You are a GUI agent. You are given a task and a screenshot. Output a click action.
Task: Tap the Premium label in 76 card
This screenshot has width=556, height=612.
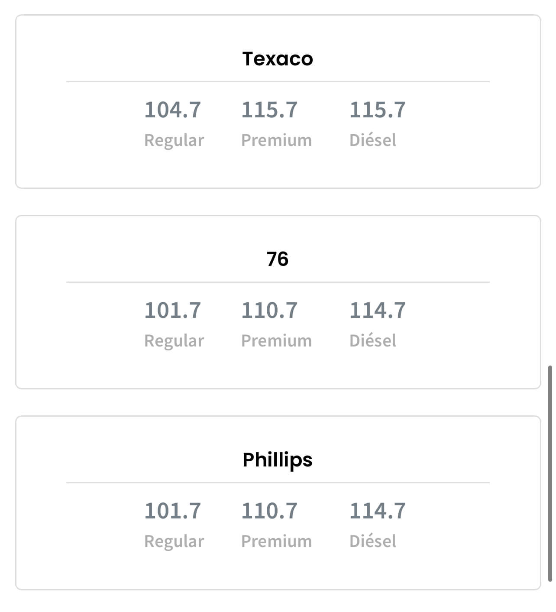pos(276,341)
